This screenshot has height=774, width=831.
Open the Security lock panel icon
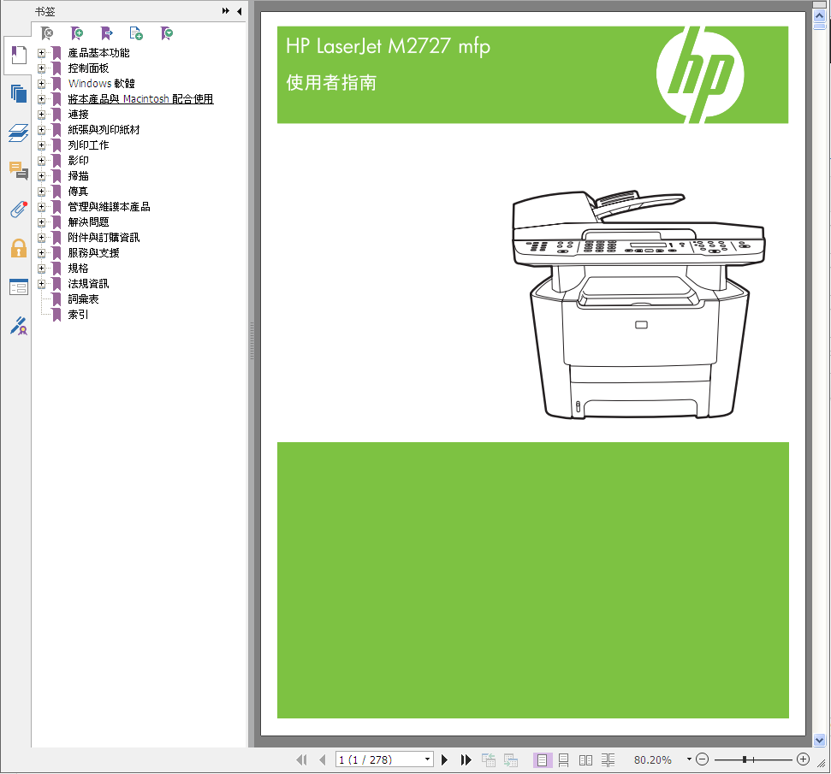(19, 248)
